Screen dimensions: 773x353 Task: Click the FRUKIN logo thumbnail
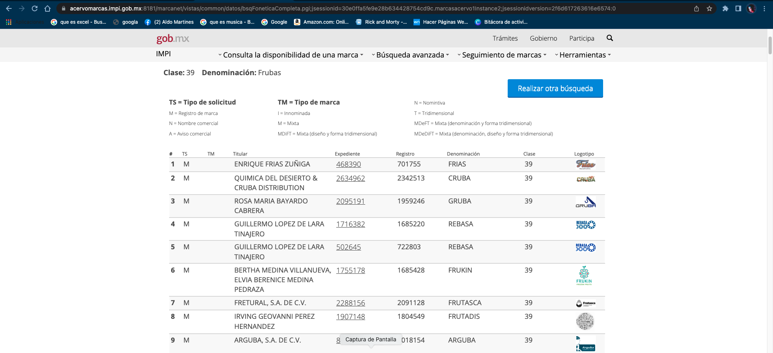(x=584, y=276)
